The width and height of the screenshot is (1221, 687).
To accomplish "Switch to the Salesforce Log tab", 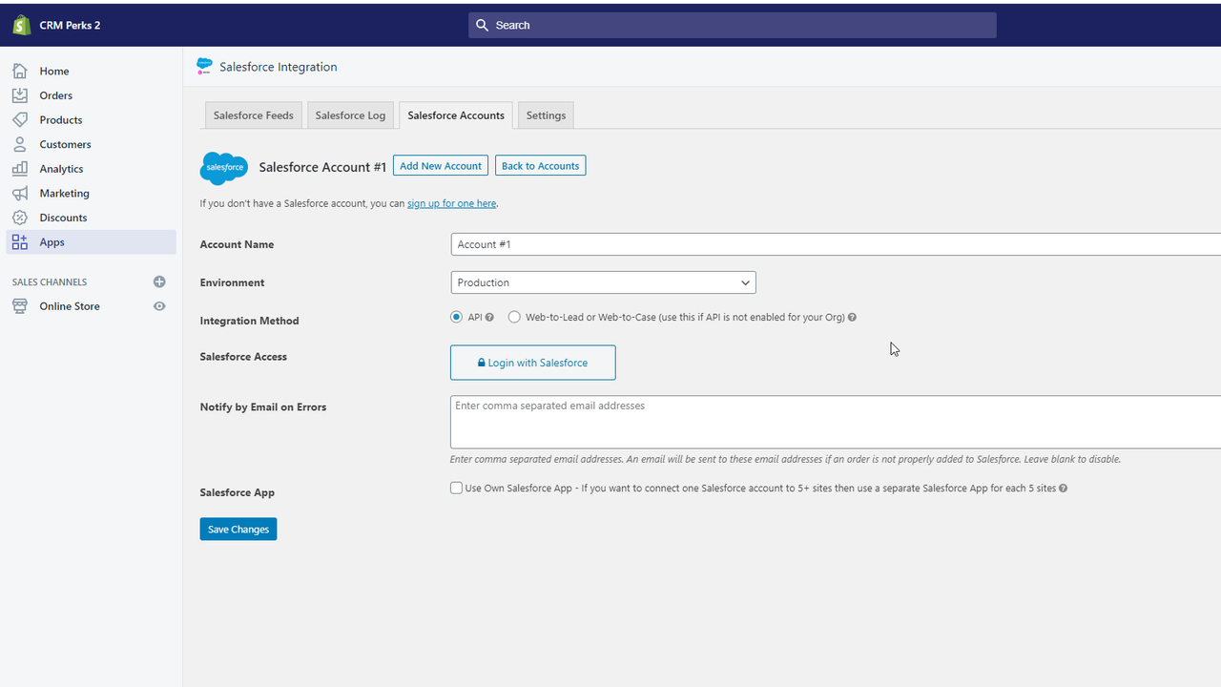I will (x=350, y=114).
